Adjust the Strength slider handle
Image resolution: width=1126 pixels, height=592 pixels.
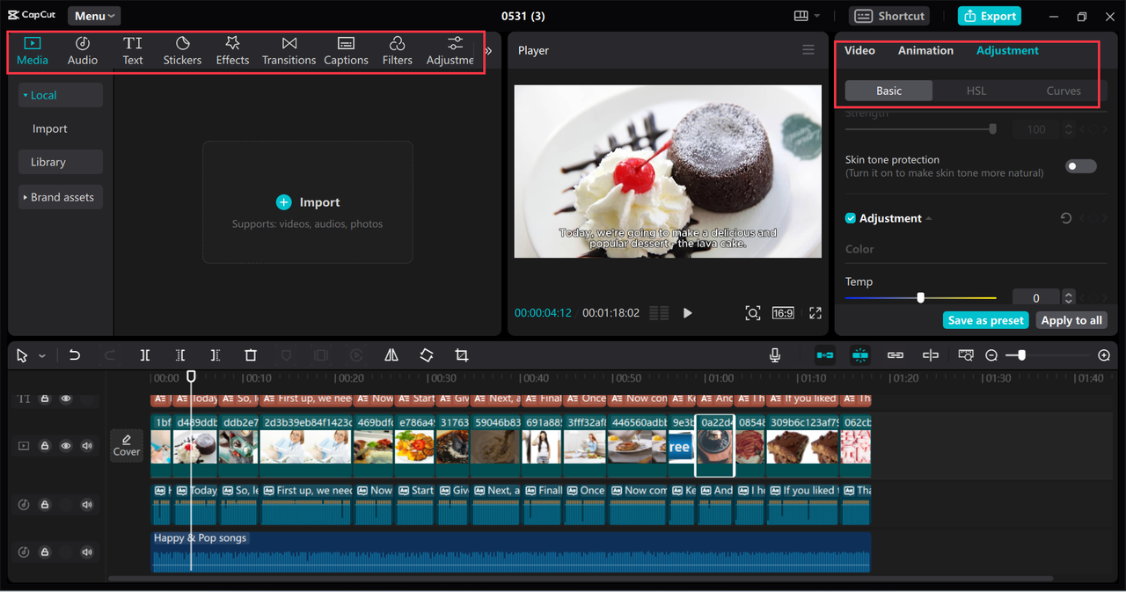click(x=992, y=128)
